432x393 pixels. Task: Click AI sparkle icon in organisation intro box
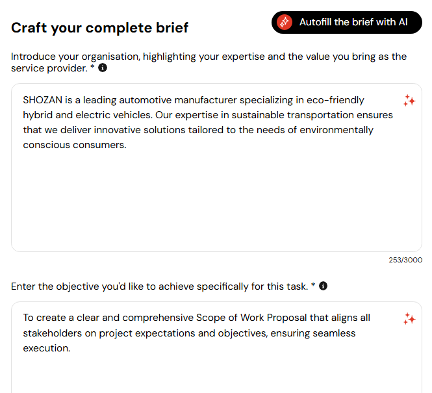(409, 101)
